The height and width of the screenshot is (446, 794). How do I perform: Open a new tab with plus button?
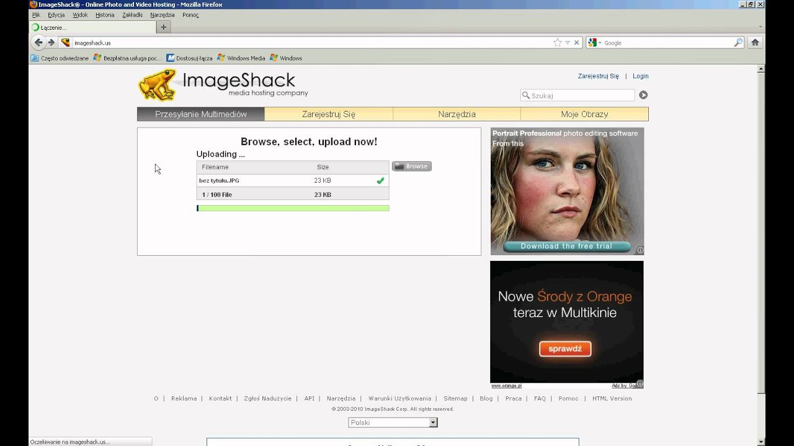[164, 27]
